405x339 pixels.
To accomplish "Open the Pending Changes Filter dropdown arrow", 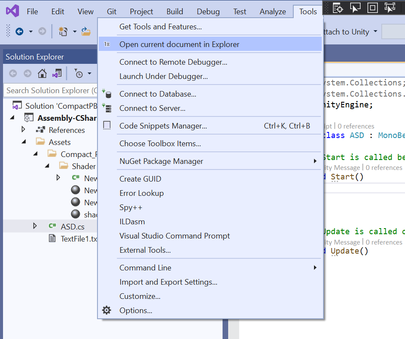I will pos(89,74).
